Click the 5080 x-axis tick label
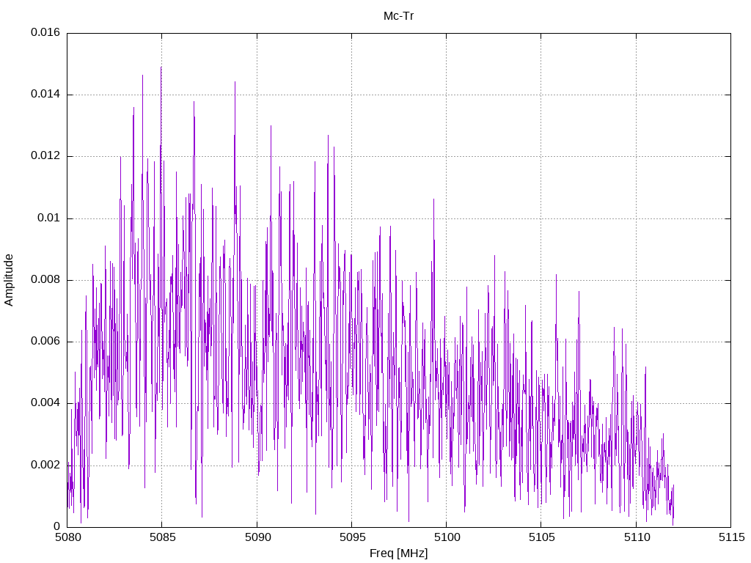 pos(67,537)
